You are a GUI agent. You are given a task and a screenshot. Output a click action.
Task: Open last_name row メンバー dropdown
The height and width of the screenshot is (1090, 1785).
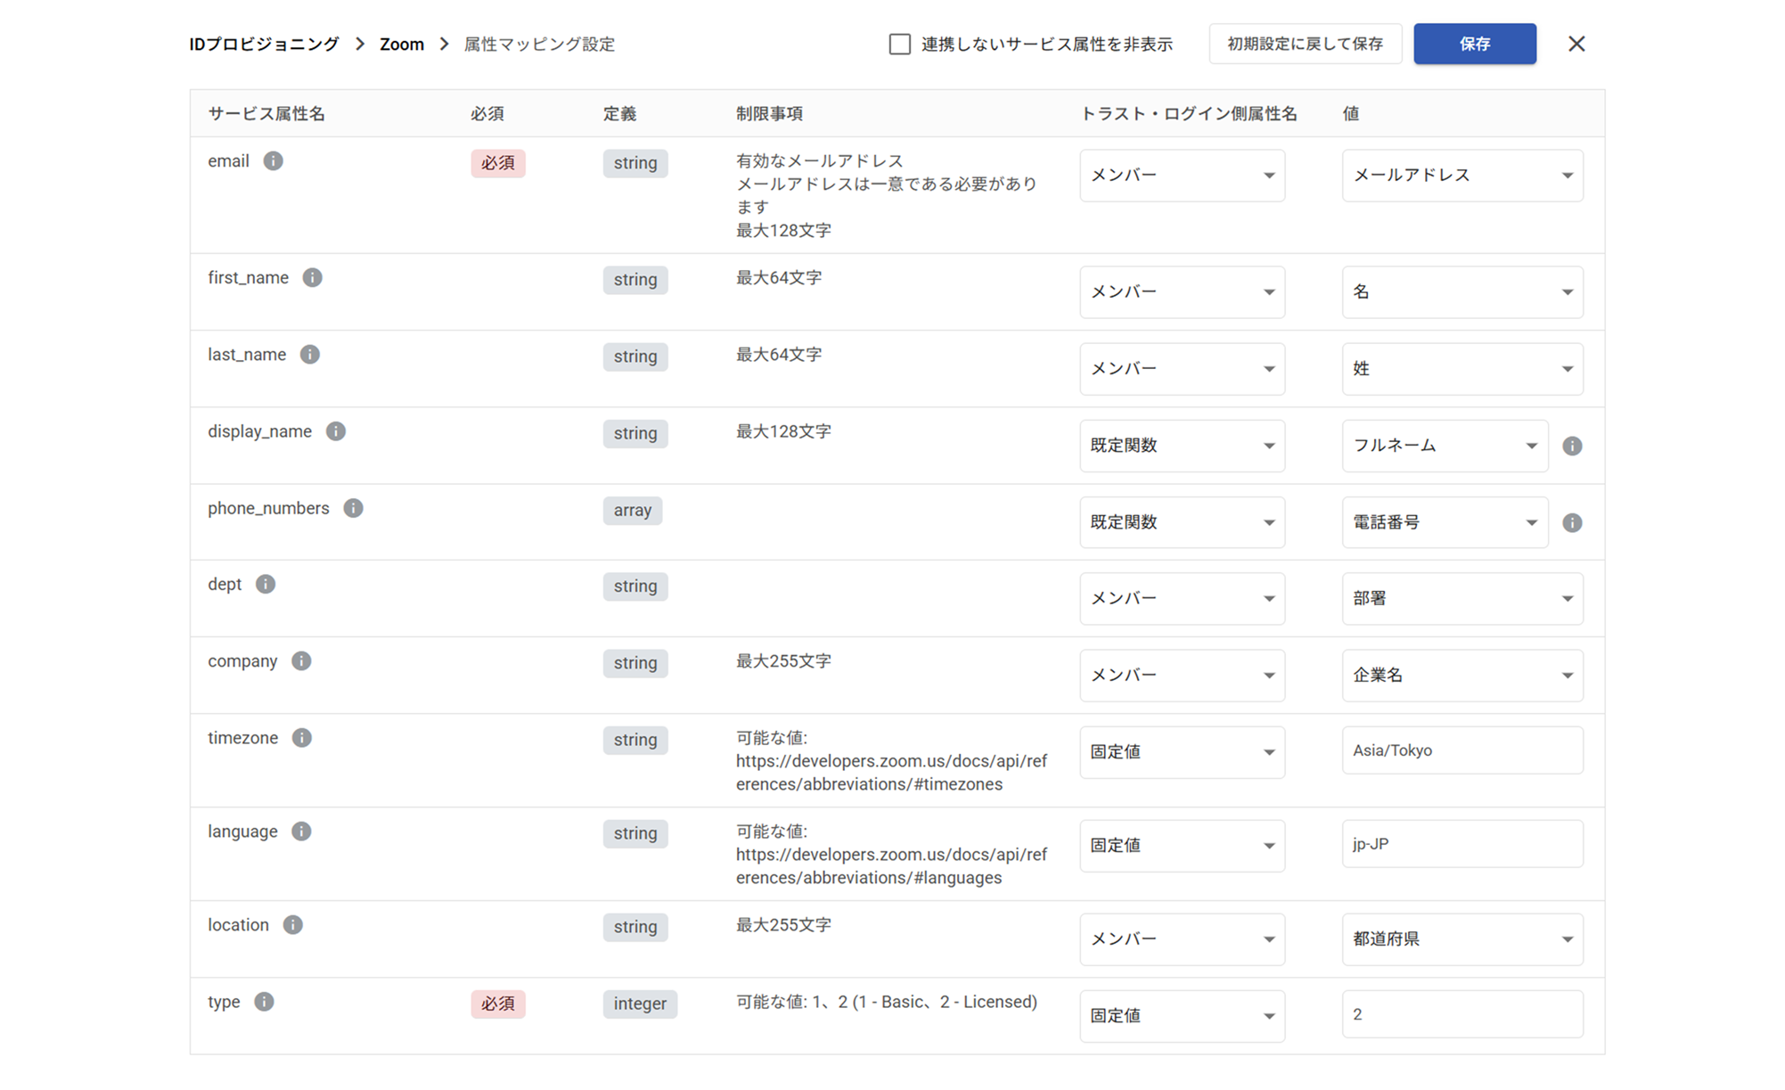coord(1182,369)
